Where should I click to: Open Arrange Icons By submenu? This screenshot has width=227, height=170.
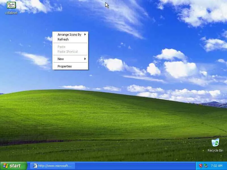coord(70,35)
